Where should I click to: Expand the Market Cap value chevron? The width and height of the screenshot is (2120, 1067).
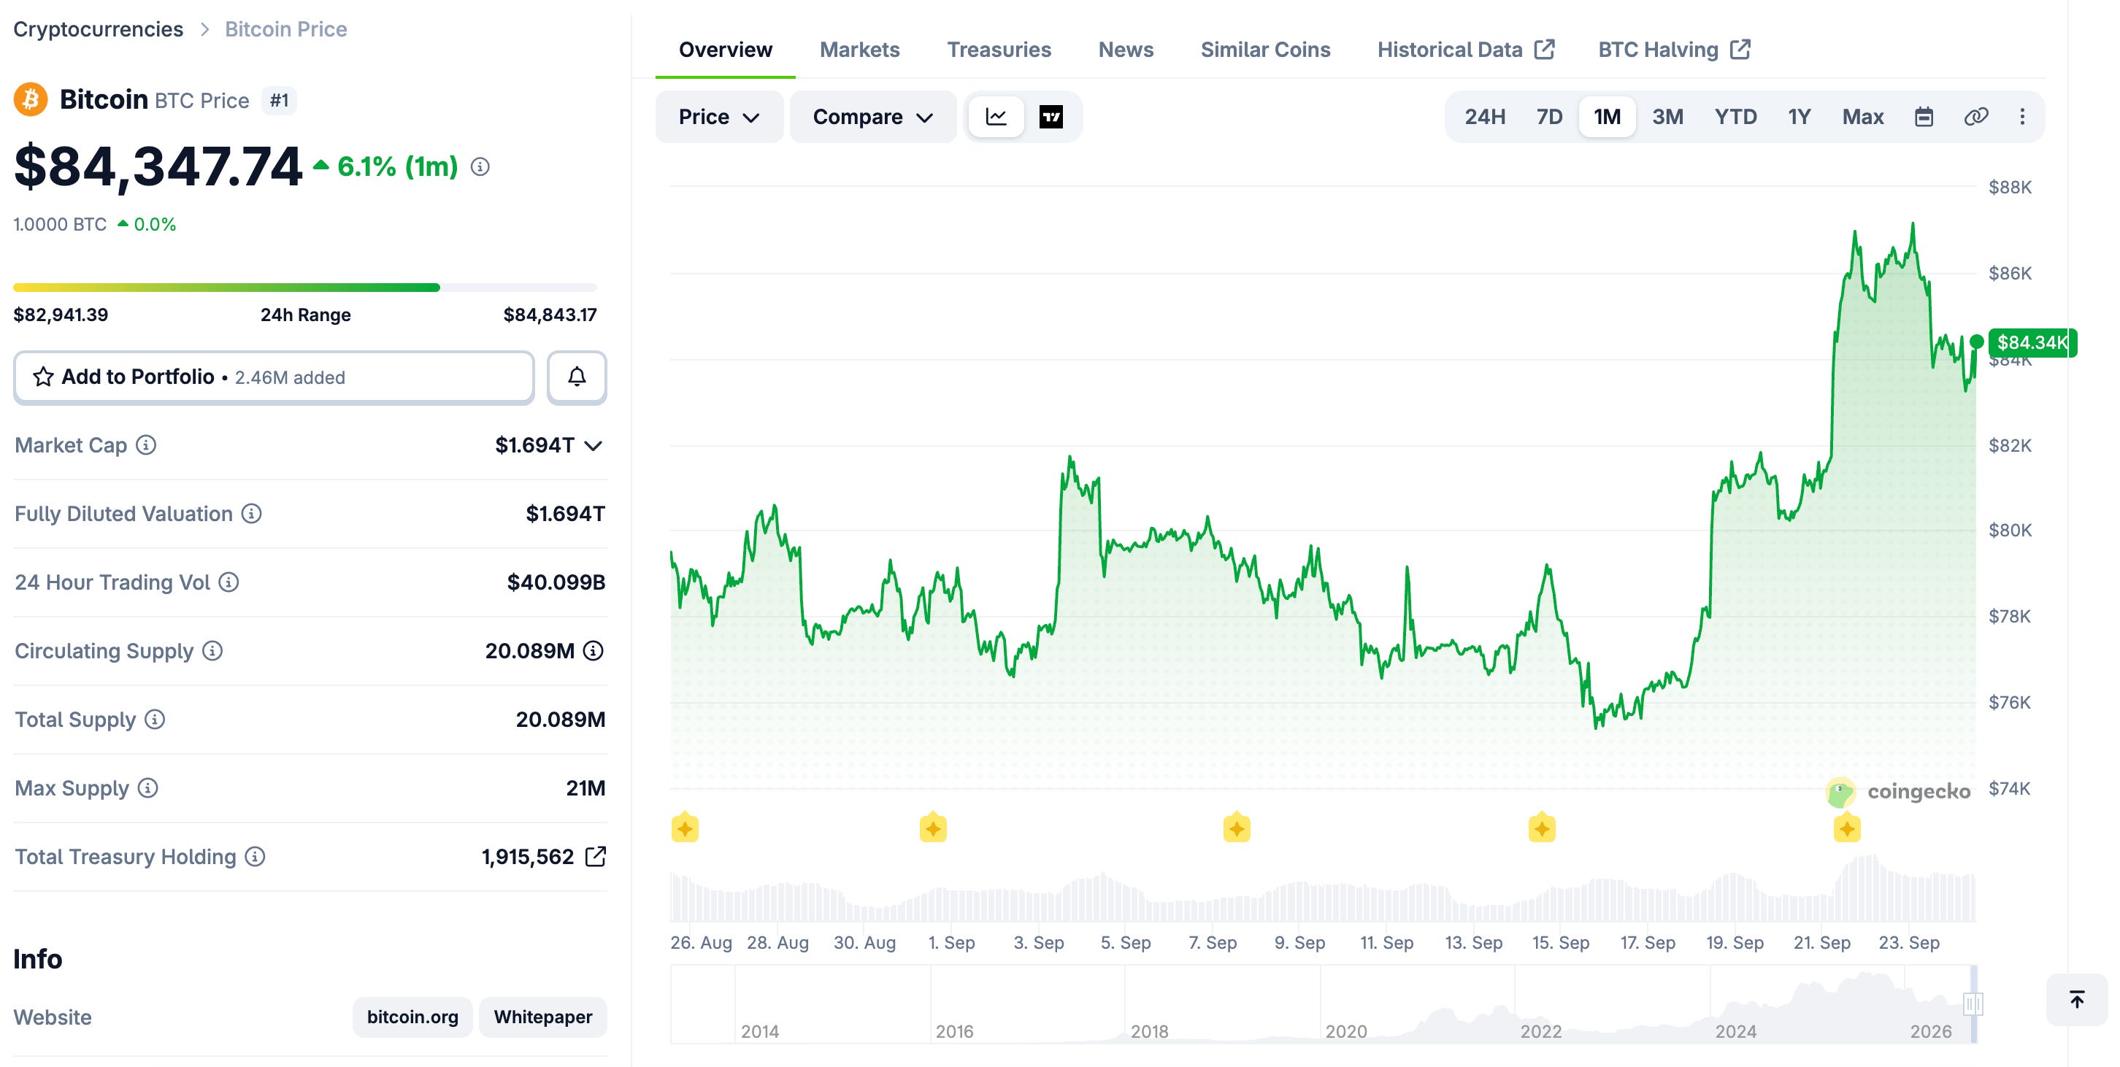pyautogui.click(x=594, y=446)
